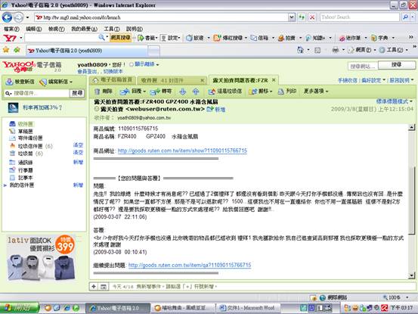The image size is (418, 314).
Task: Open the 說明(H) menu
Action: tap(134, 29)
